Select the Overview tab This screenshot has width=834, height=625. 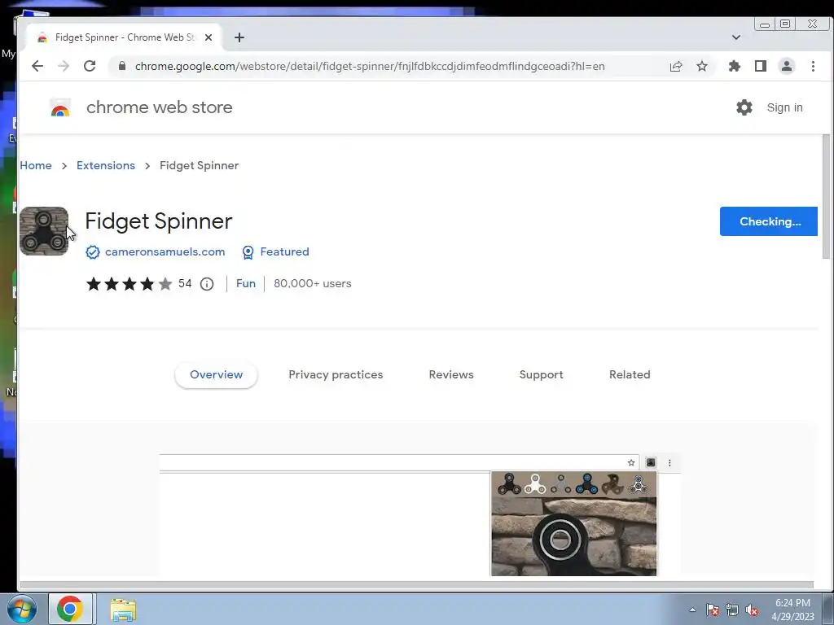[x=216, y=374]
